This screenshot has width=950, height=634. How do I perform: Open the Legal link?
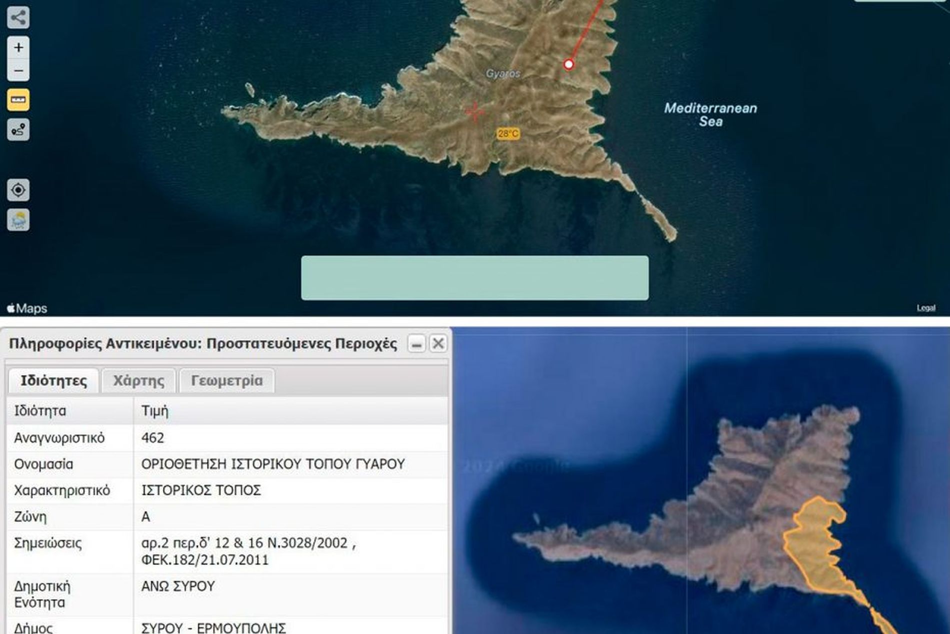point(925,308)
